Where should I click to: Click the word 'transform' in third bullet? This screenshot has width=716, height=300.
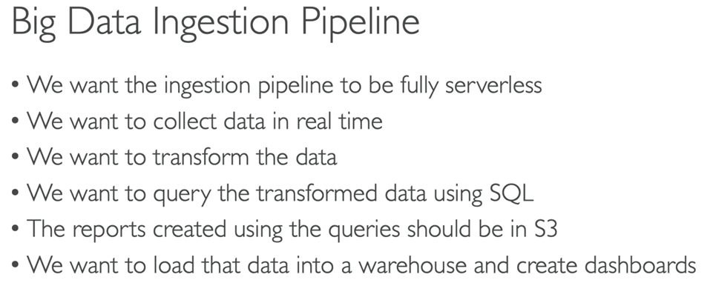click(x=201, y=157)
